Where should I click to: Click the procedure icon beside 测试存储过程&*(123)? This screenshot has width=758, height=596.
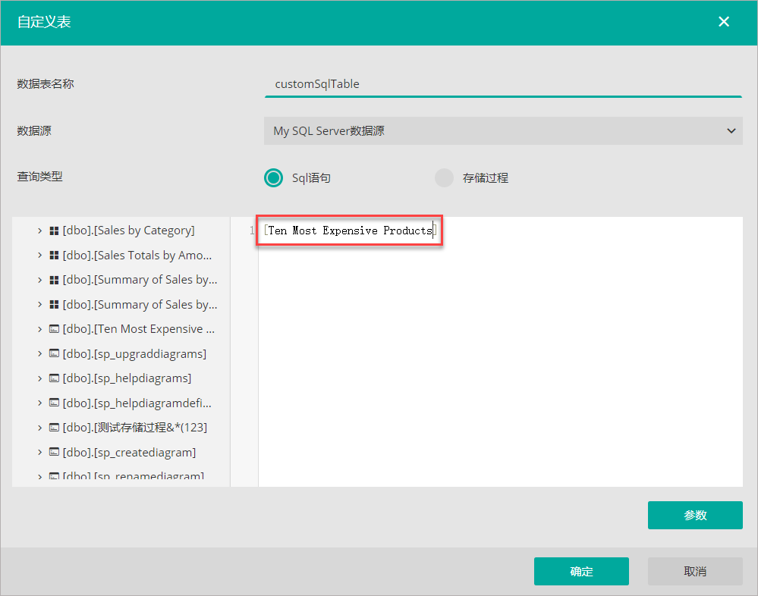54,428
